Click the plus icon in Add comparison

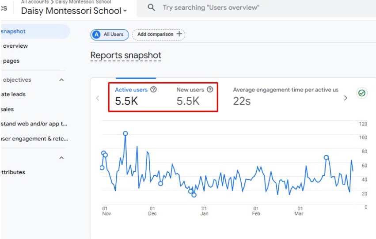[x=179, y=34]
